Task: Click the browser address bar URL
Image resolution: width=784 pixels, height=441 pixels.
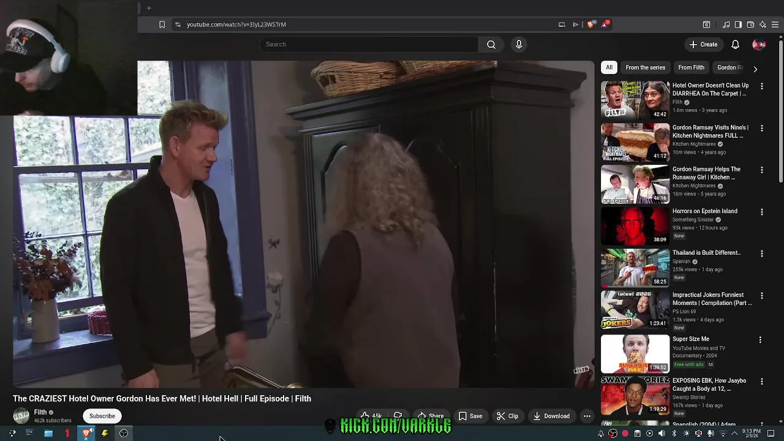Action: click(236, 24)
